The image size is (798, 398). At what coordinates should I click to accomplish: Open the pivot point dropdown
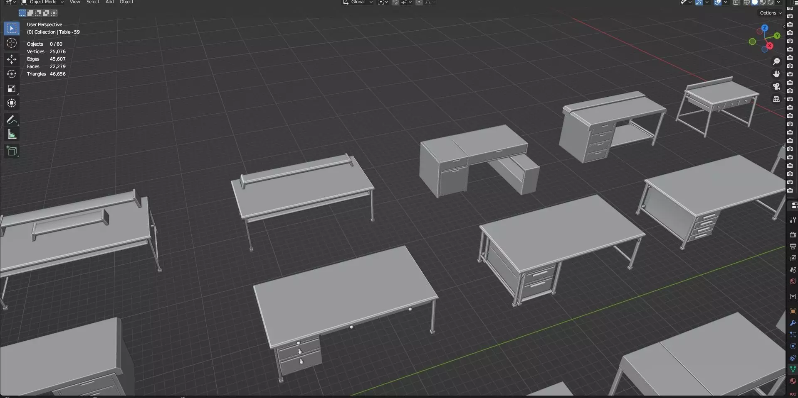point(383,2)
